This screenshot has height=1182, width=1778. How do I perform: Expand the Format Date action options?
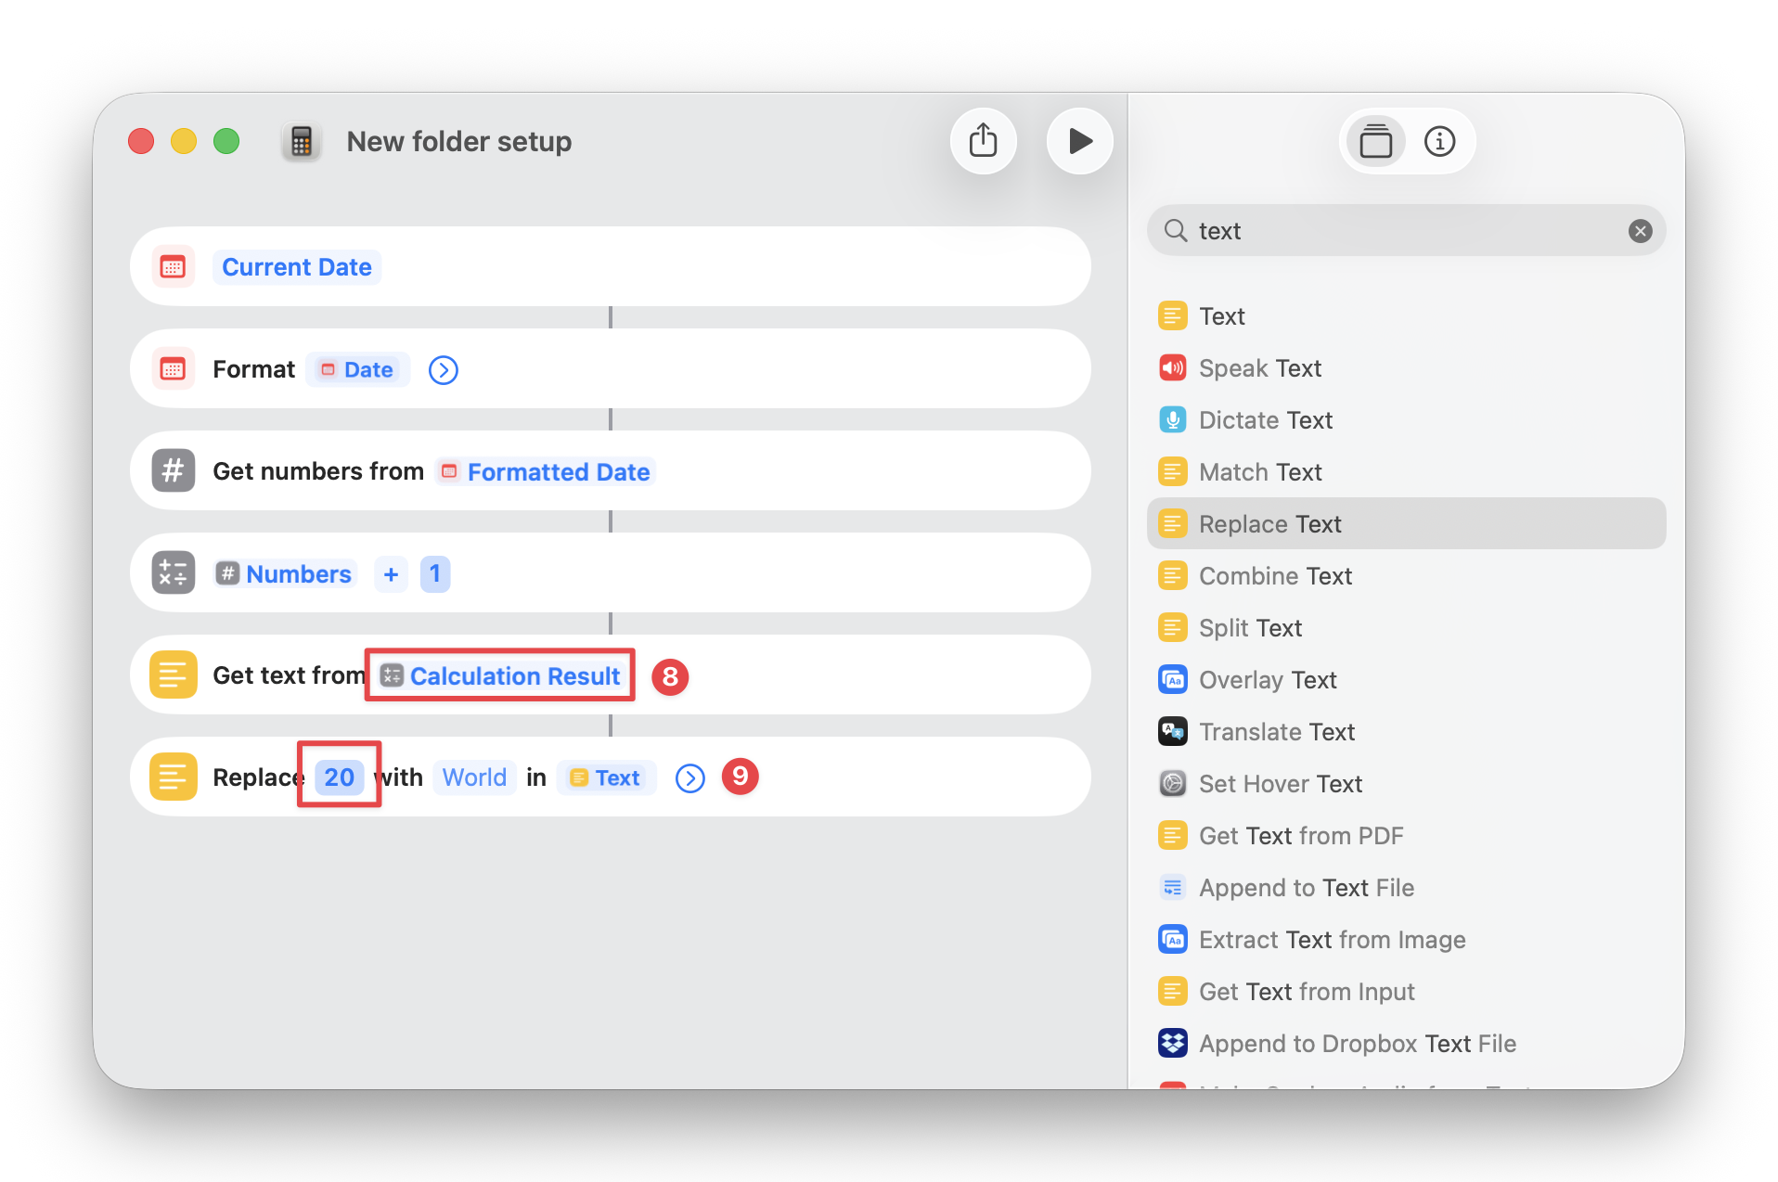click(x=443, y=369)
